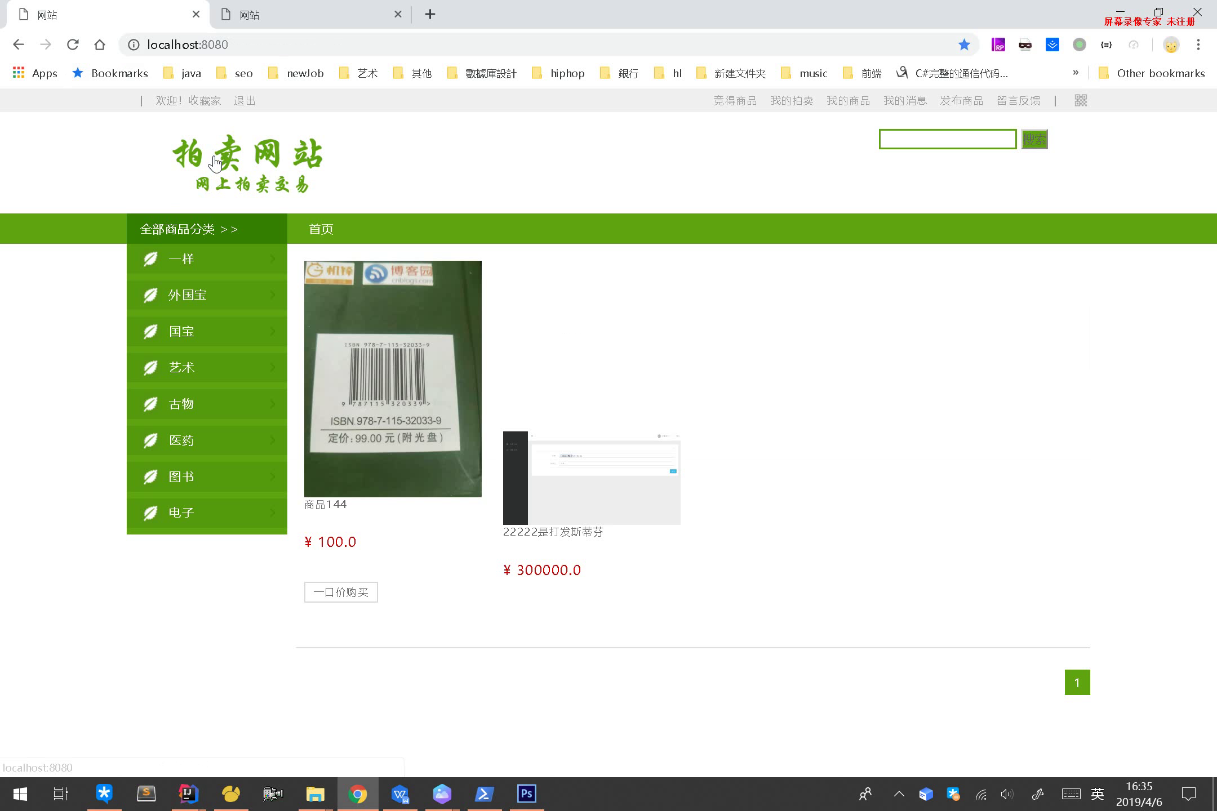Expand the hidden bookmarks overflow chevron
The width and height of the screenshot is (1217, 811).
1076,73
